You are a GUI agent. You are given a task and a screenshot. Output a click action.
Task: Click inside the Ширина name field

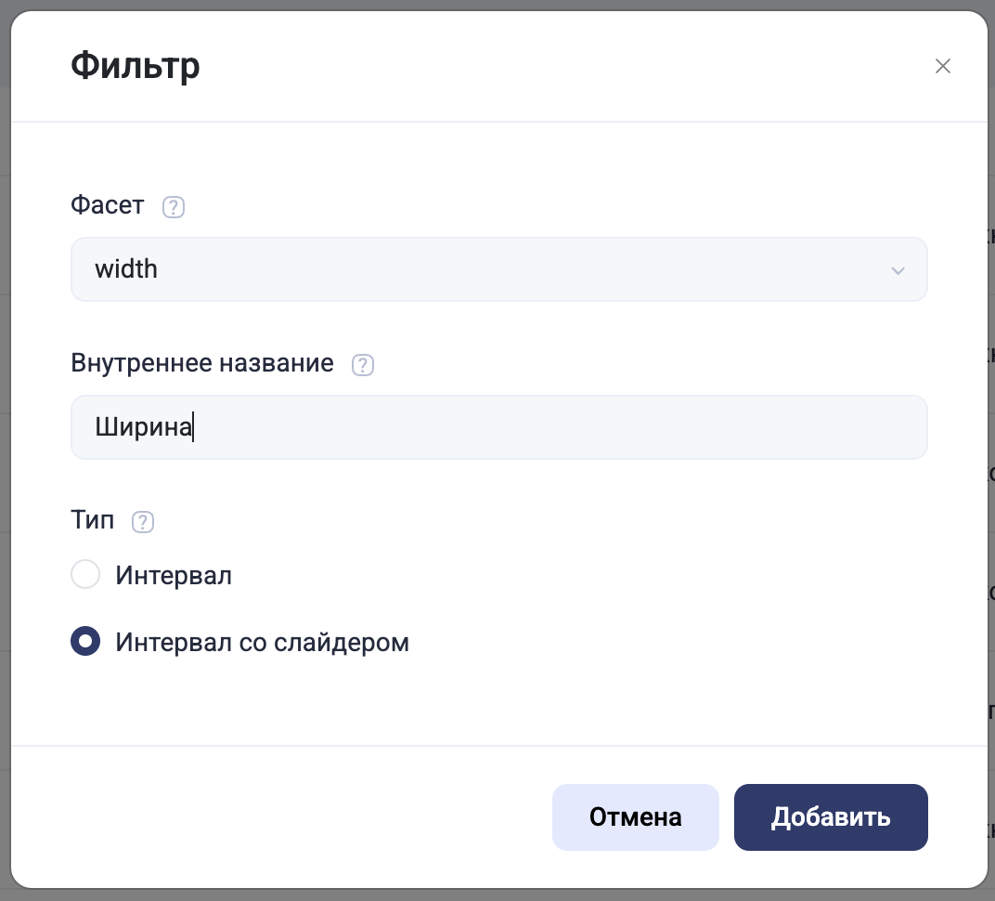pyautogui.click(x=499, y=427)
